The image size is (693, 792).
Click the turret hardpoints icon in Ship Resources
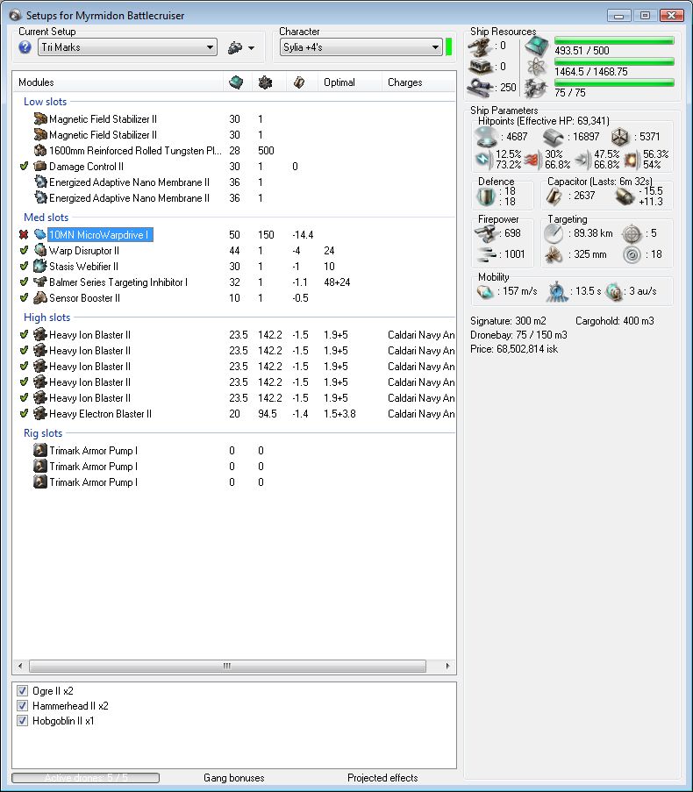pos(479,46)
